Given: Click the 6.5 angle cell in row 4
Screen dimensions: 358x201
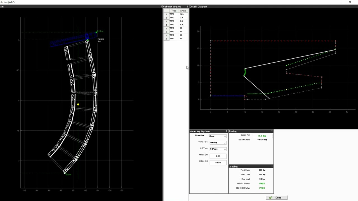Looking at the screenshot, I should point(181,25).
